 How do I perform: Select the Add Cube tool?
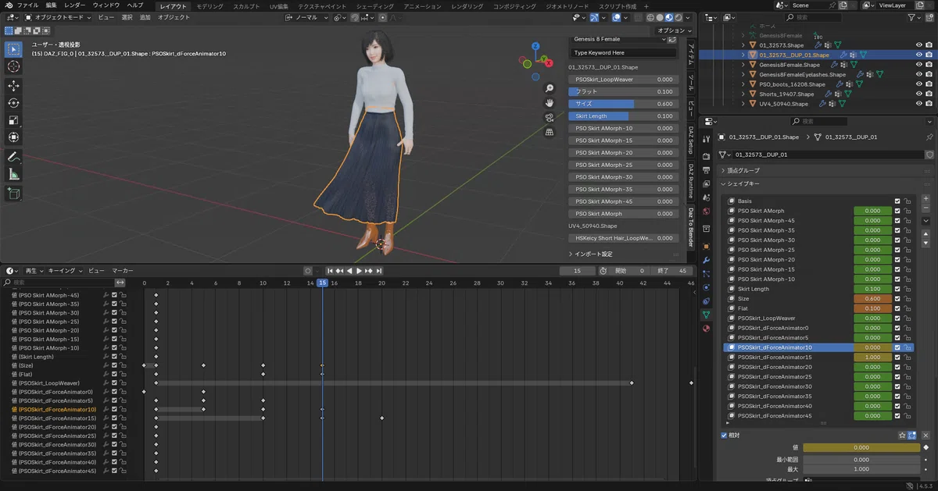[x=14, y=194]
